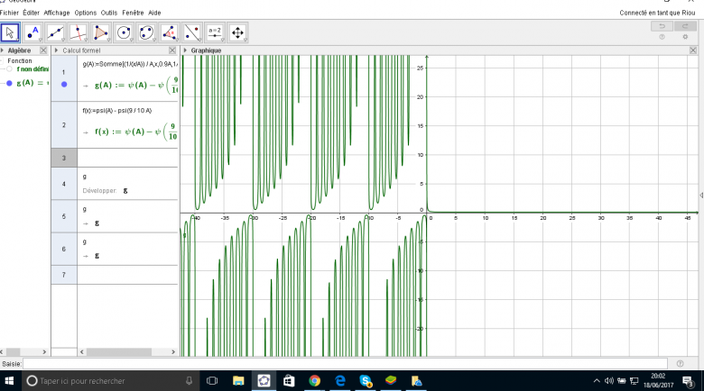704x391 pixels.
Task: Select the Move (arrow) tool
Action: (11, 33)
